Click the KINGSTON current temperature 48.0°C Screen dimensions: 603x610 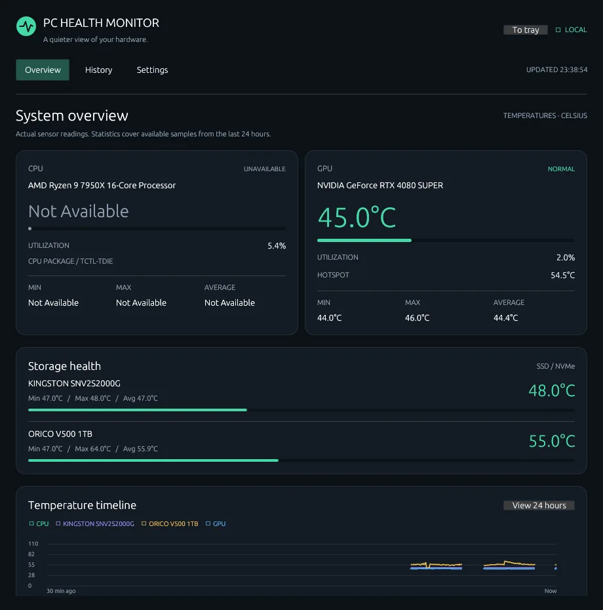[552, 390]
